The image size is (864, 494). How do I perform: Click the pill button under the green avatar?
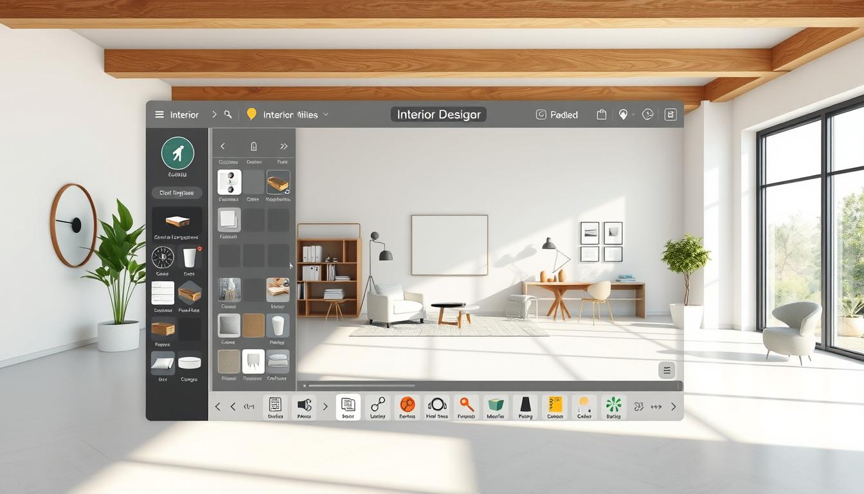tap(177, 193)
